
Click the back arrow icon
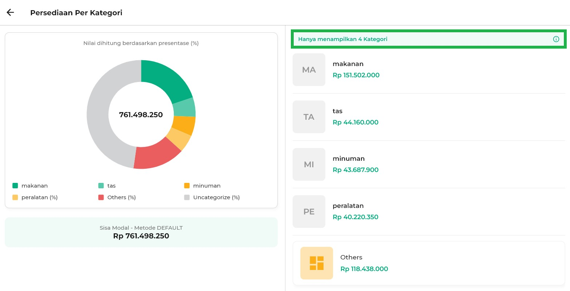point(10,13)
